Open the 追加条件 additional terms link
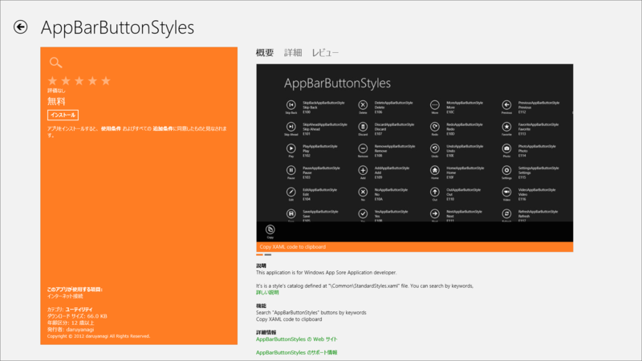Screen dimensions: 642x361 click(x=163, y=128)
